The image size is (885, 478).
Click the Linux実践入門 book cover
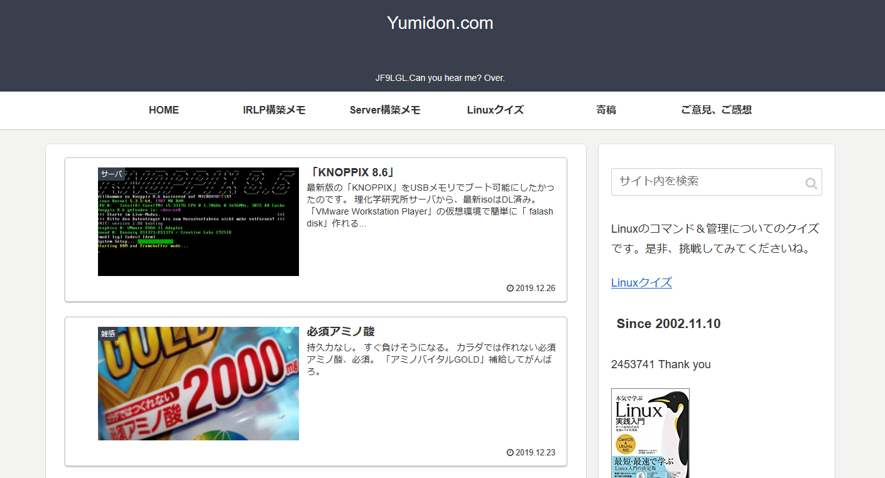click(x=650, y=433)
